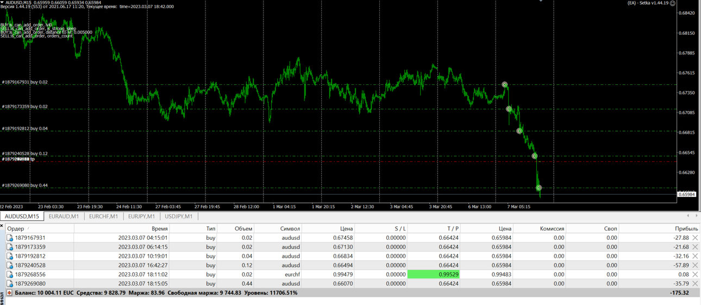Click the chart shift triangle at chart top
701x305 pixels.
541,1
